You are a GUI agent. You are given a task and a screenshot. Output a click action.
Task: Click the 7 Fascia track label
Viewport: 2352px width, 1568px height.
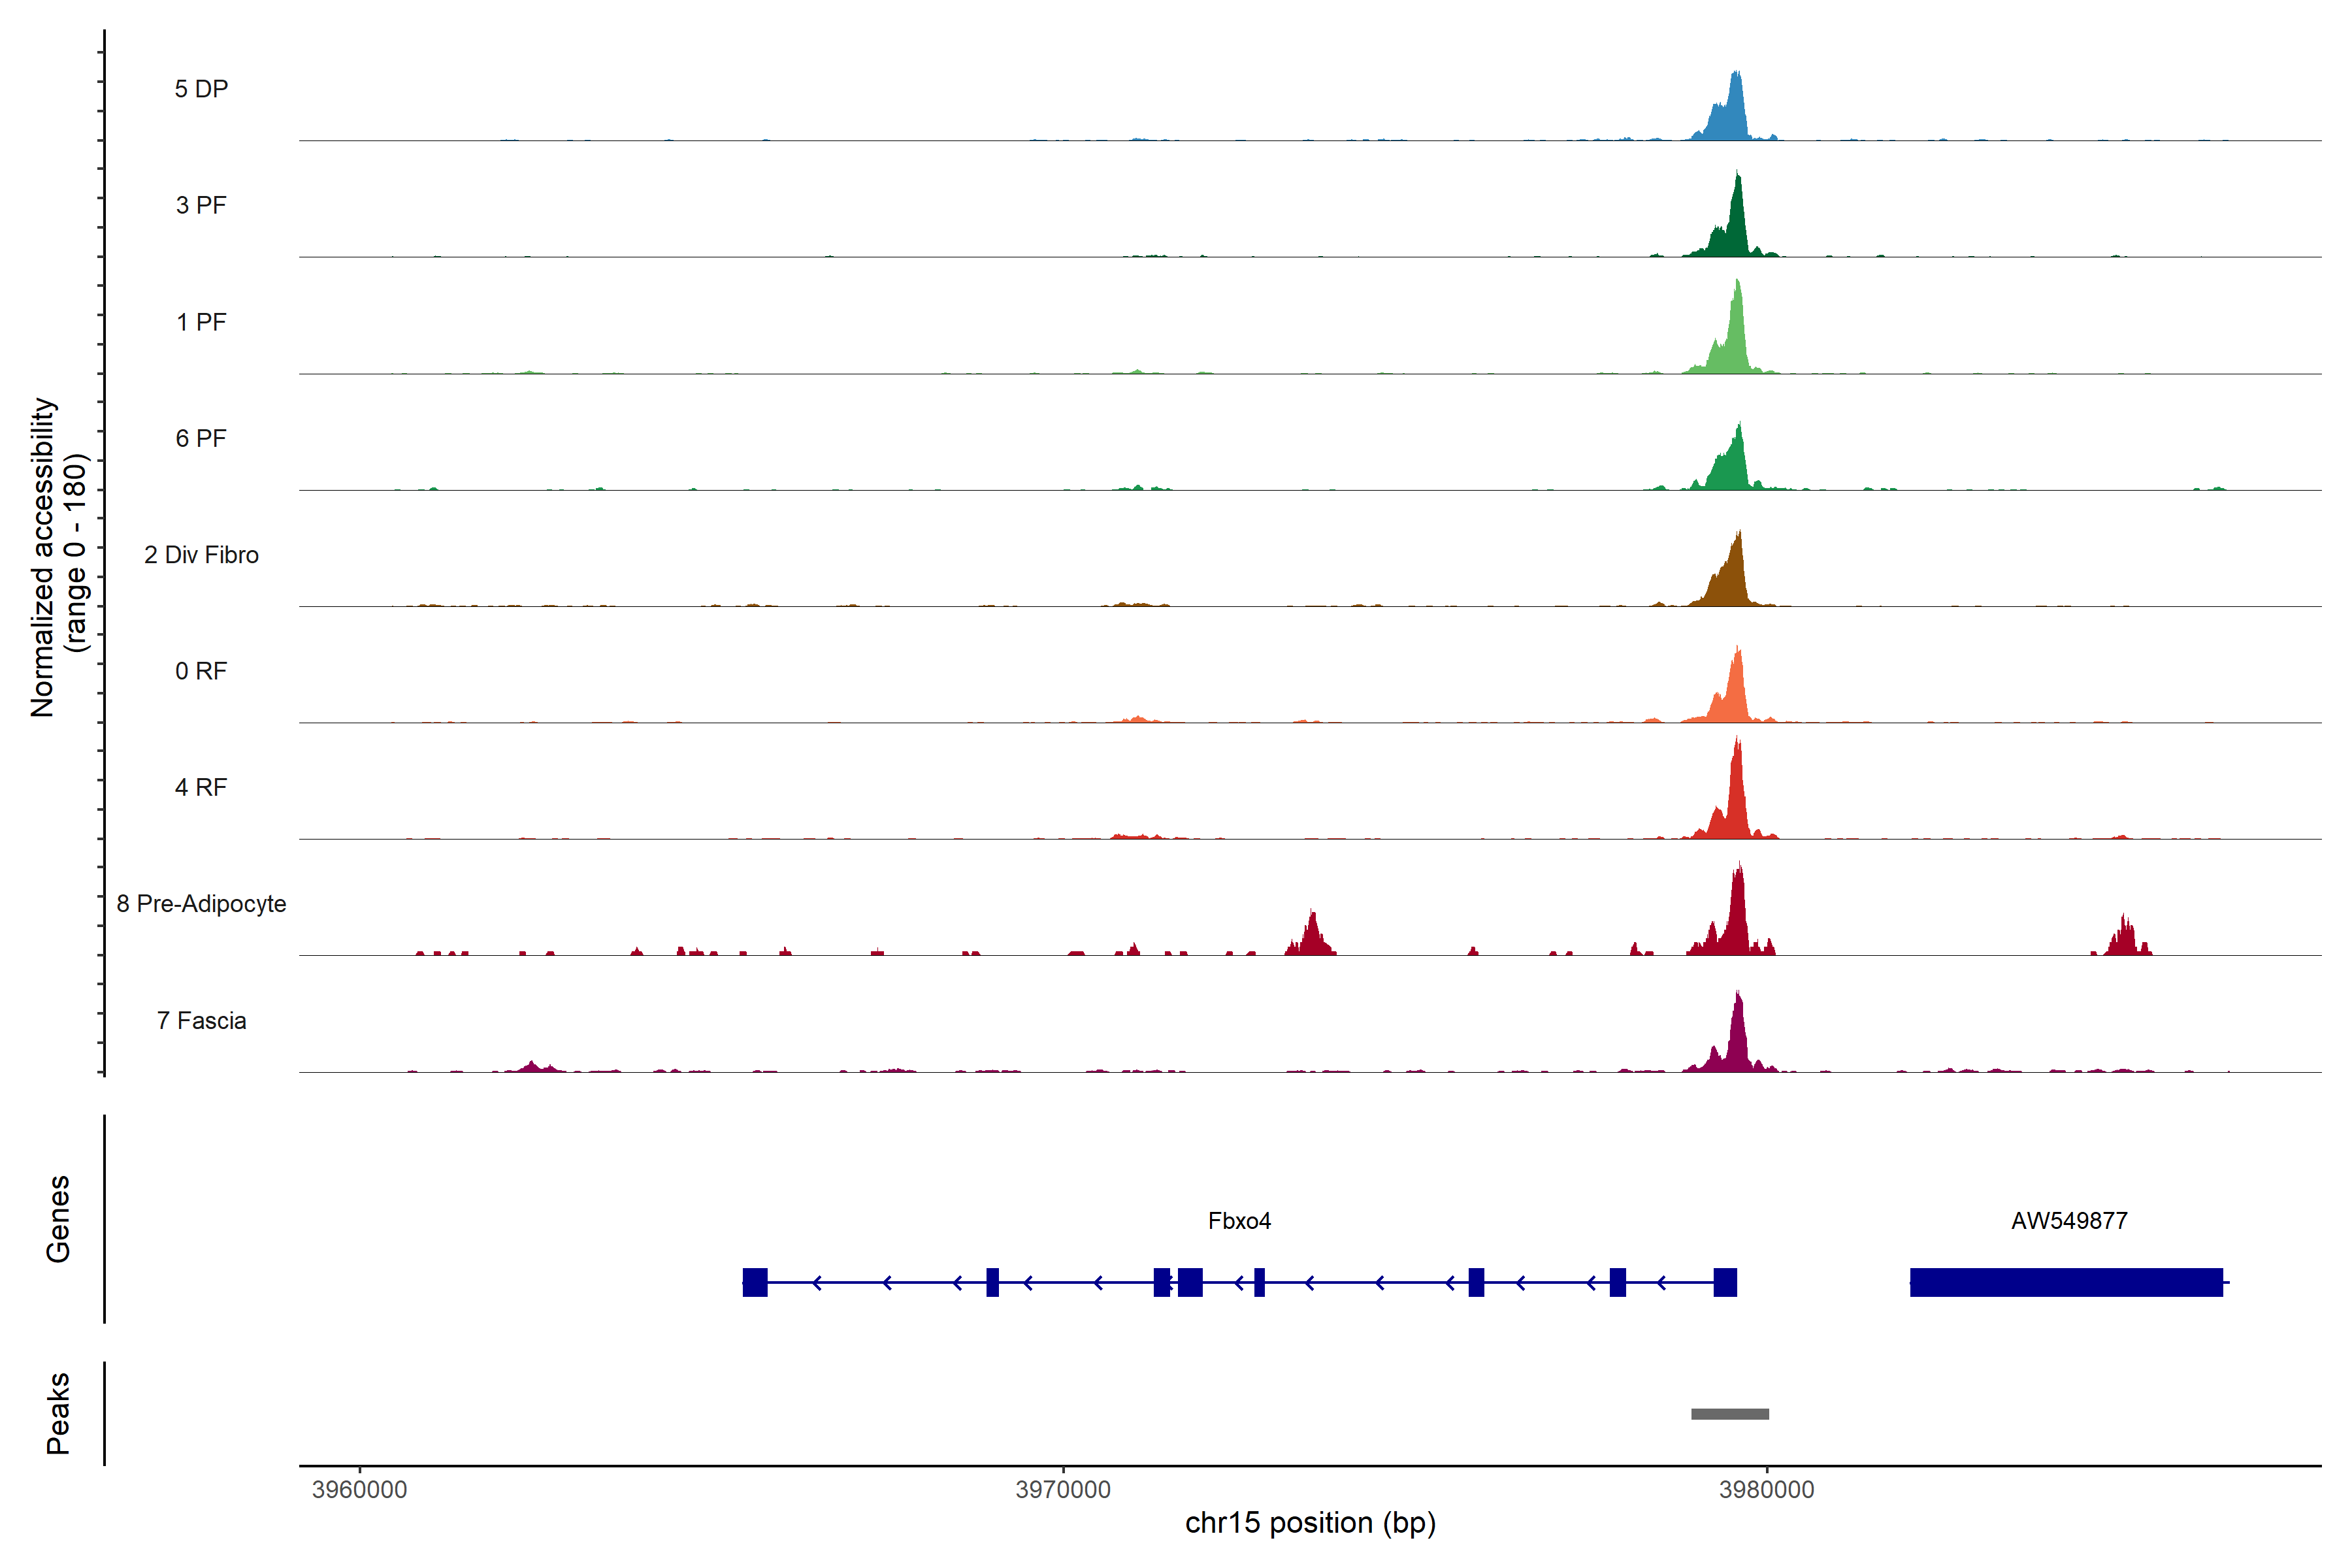[201, 1021]
